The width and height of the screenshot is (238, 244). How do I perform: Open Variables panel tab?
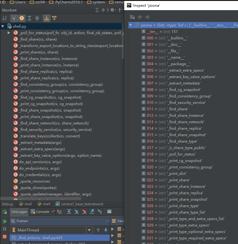[x=118, y=221]
